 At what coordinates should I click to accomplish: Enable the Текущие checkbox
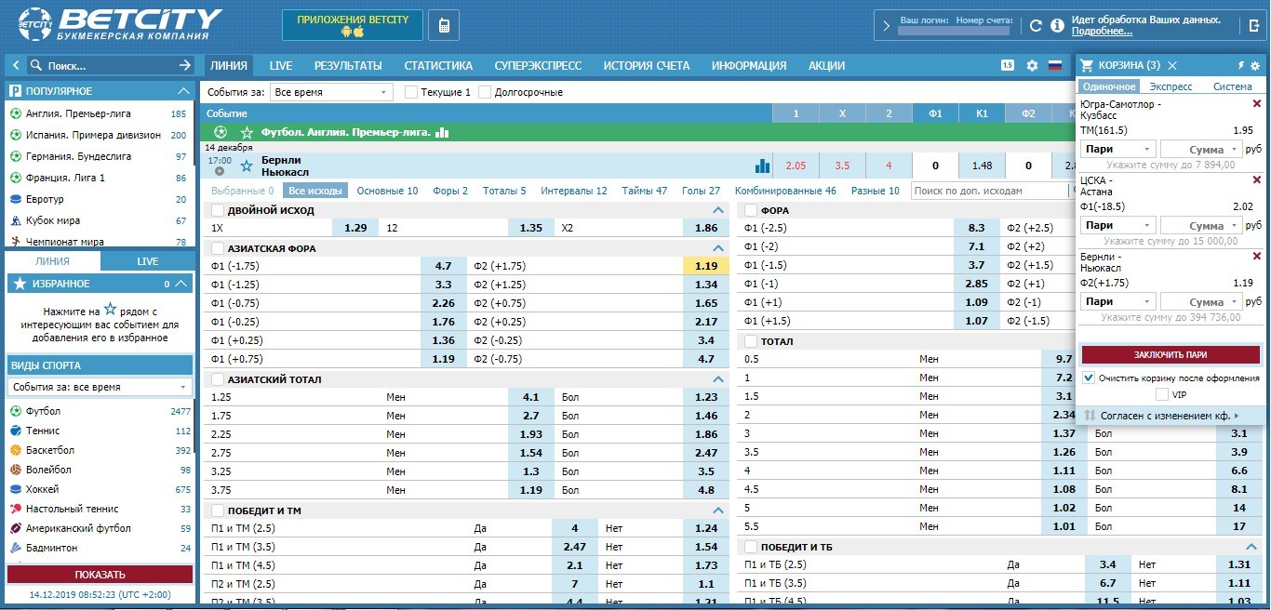(x=410, y=92)
